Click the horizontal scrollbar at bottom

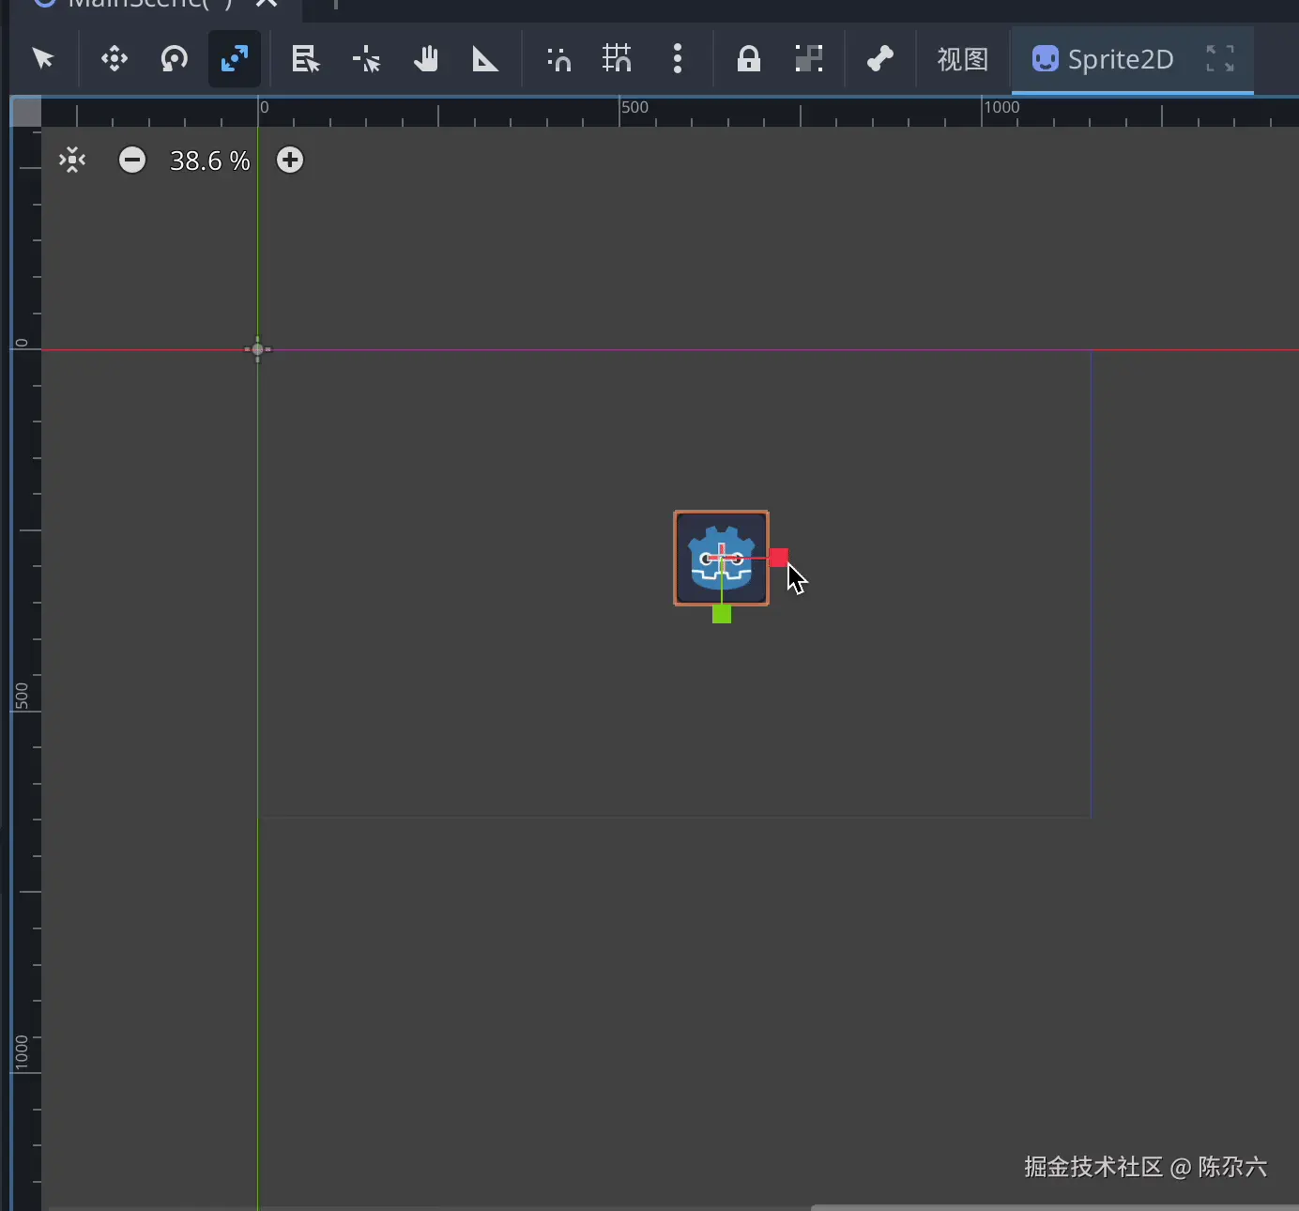1054,1207
